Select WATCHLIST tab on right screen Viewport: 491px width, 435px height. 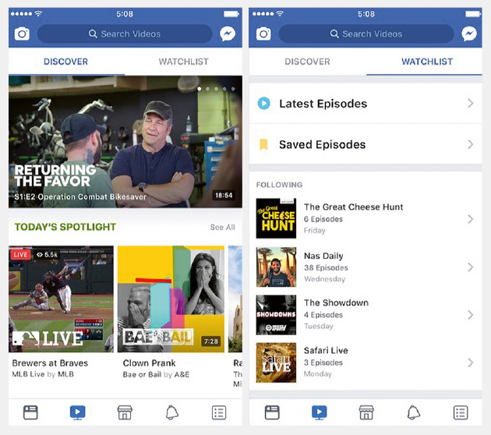(427, 62)
